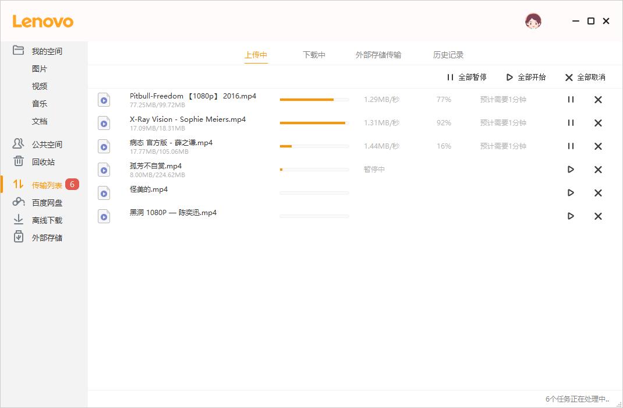Cancel the 怪美的.mp4 transfer
This screenshot has height=408, width=623.
[x=597, y=192]
